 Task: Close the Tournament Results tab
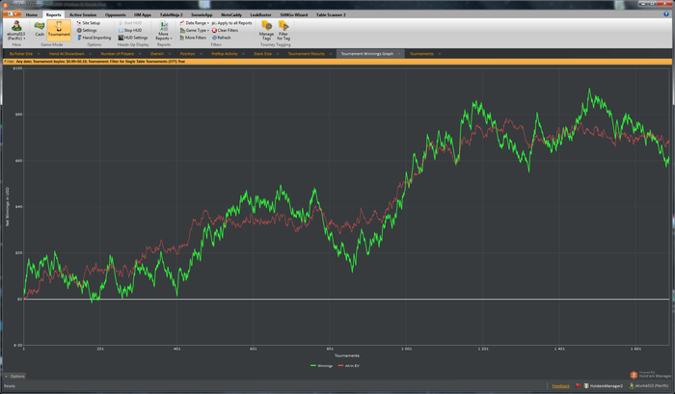tap(331, 54)
